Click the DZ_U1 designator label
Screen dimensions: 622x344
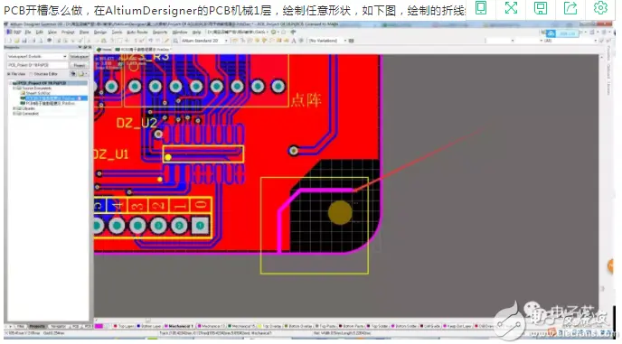111,153
